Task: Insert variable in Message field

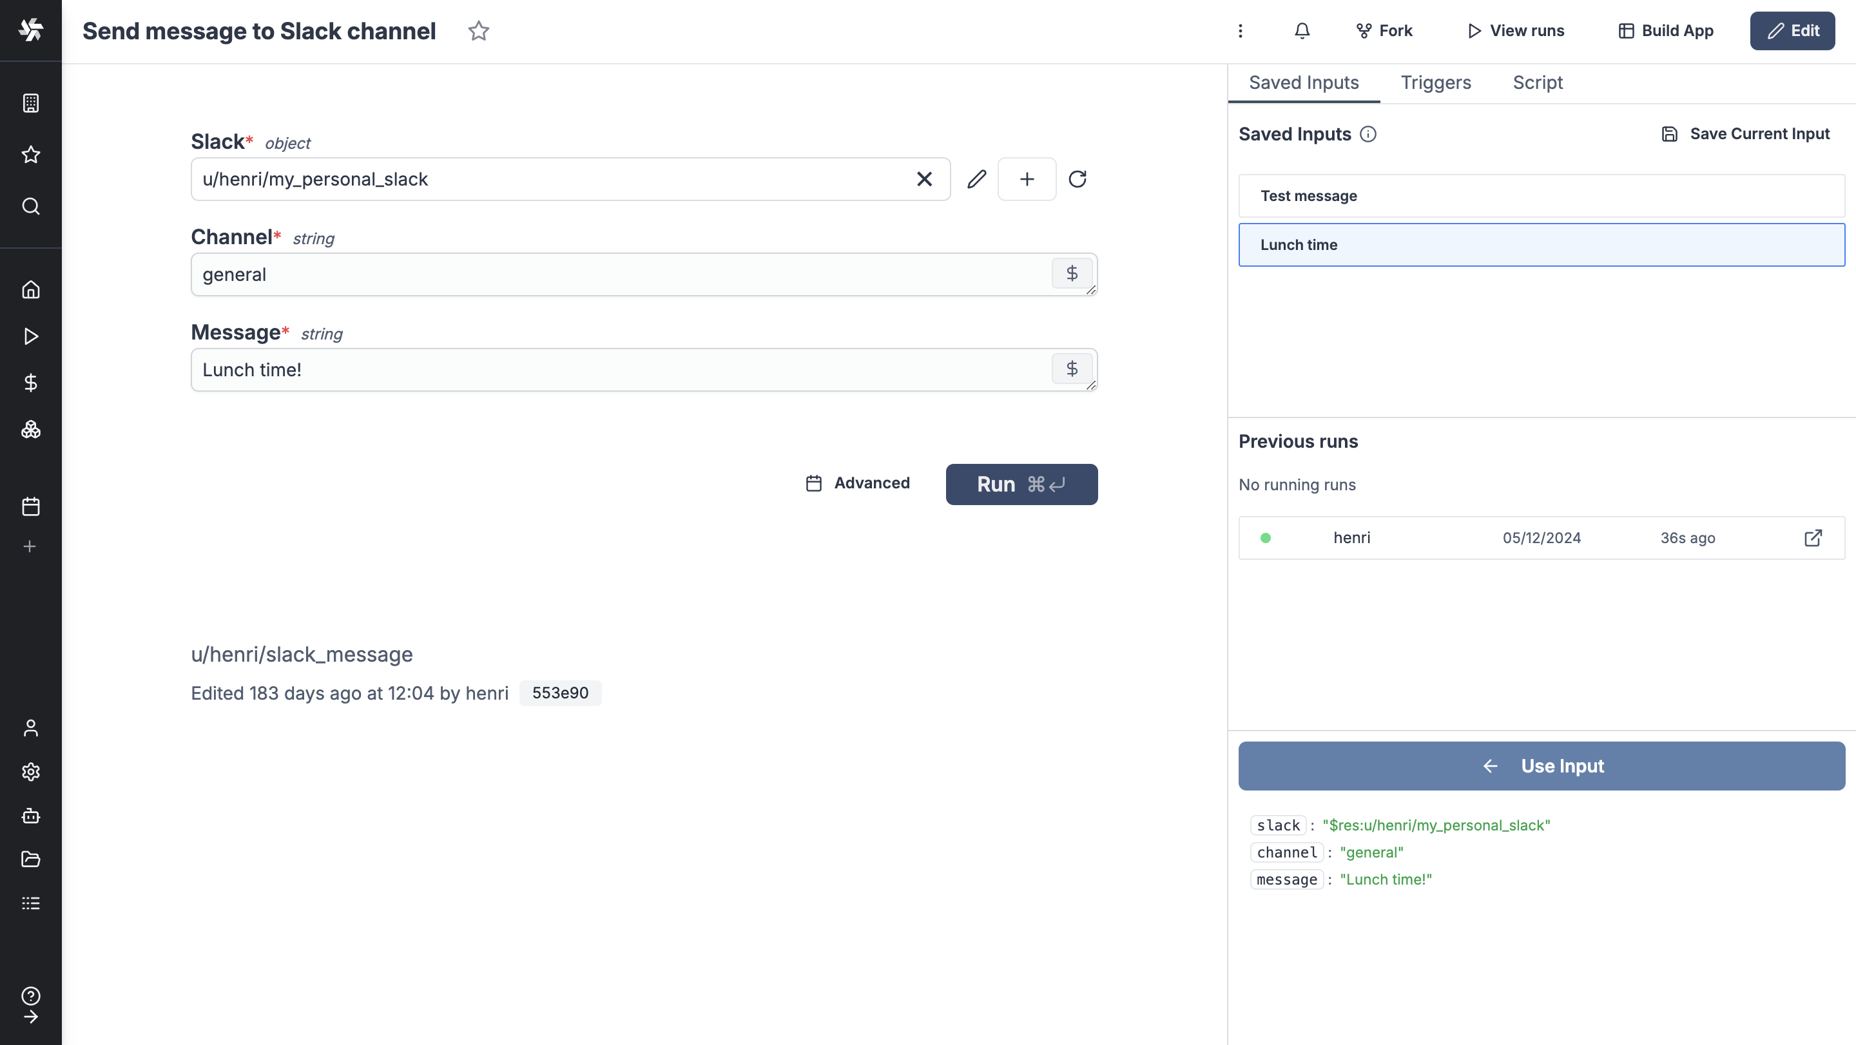Action: click(1071, 369)
